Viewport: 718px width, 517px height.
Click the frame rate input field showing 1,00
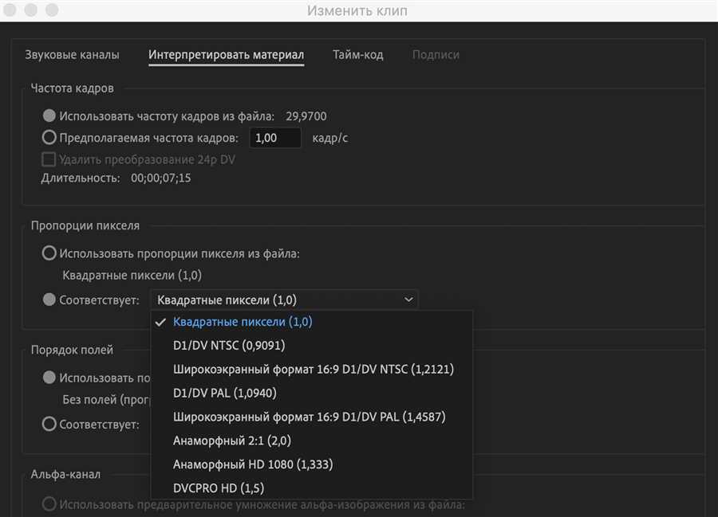[275, 138]
